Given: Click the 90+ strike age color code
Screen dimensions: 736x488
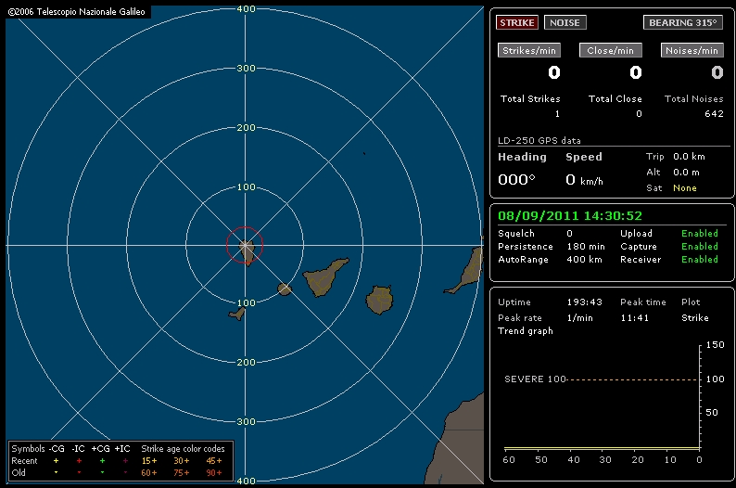Looking at the screenshot, I should [x=212, y=471].
